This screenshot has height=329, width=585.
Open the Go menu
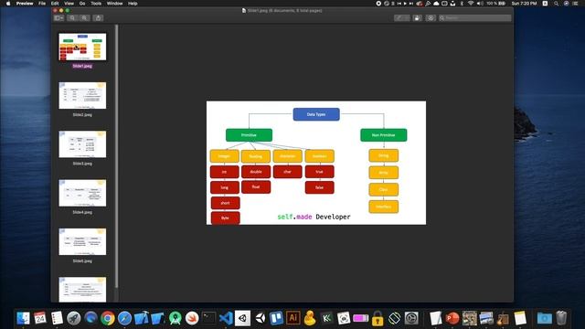[82, 4]
